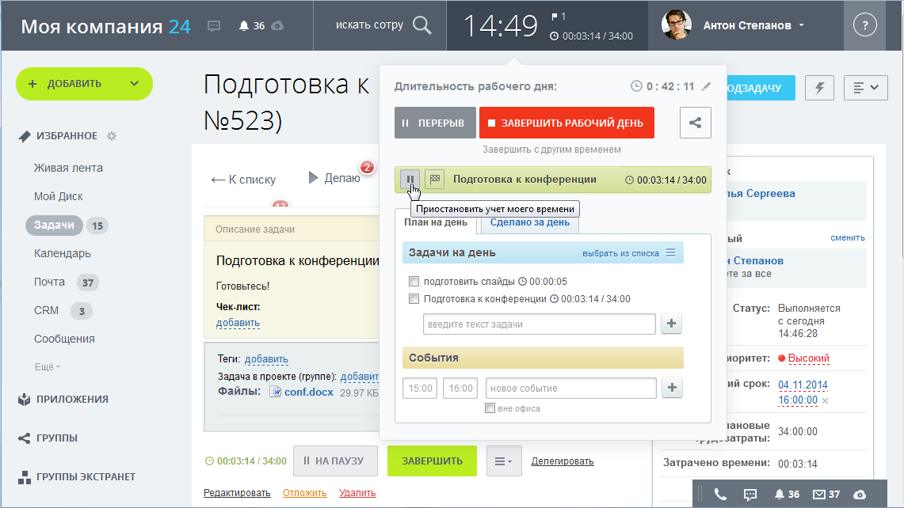This screenshot has width=904, height=508.
Task: Check the 'Подготовка к конференции' checkbox
Action: [414, 299]
